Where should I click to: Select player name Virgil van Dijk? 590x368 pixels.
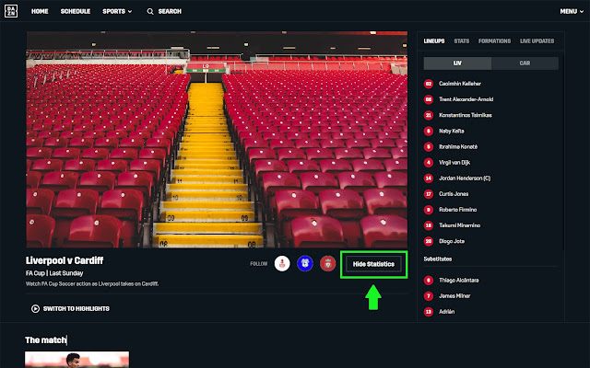[x=454, y=163]
